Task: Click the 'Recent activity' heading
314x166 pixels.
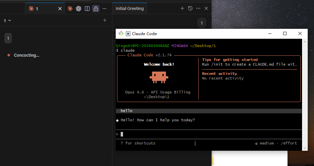Action: pos(219,74)
